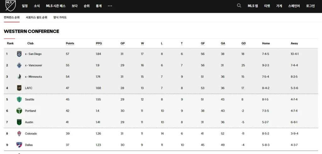Select the 컨퍼런스 순위 tab
The width and height of the screenshot is (322, 154).
(x=12, y=18)
